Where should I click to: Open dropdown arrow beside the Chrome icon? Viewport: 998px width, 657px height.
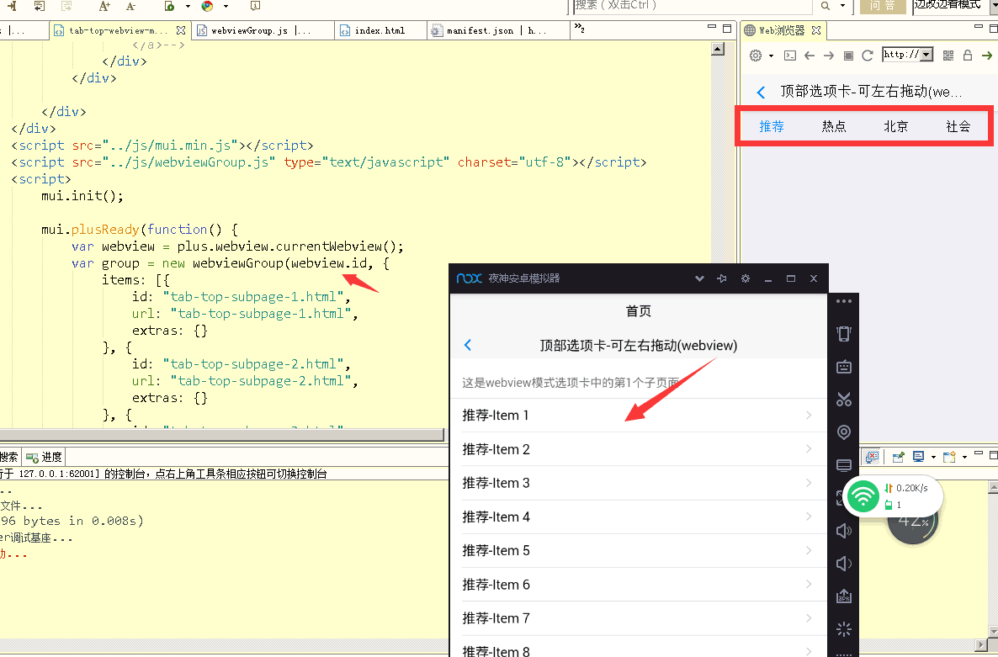(x=226, y=7)
